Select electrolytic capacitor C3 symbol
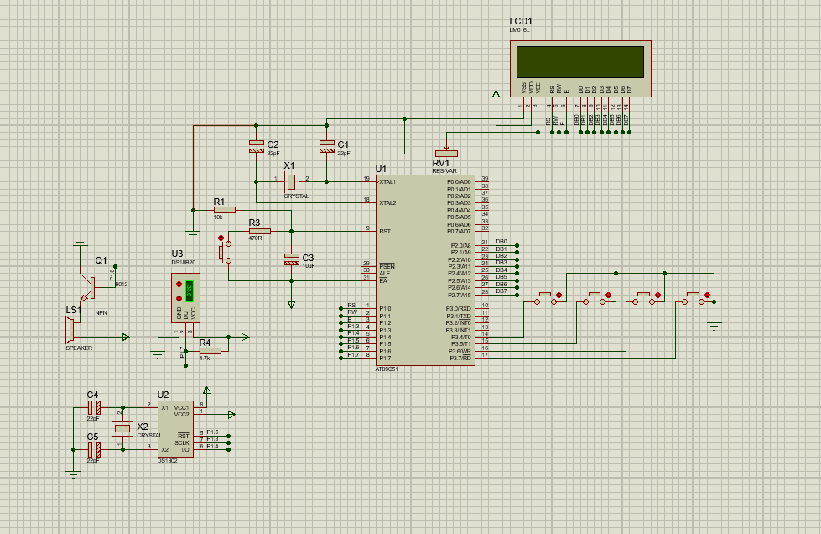This screenshot has height=534, width=821. click(x=292, y=259)
